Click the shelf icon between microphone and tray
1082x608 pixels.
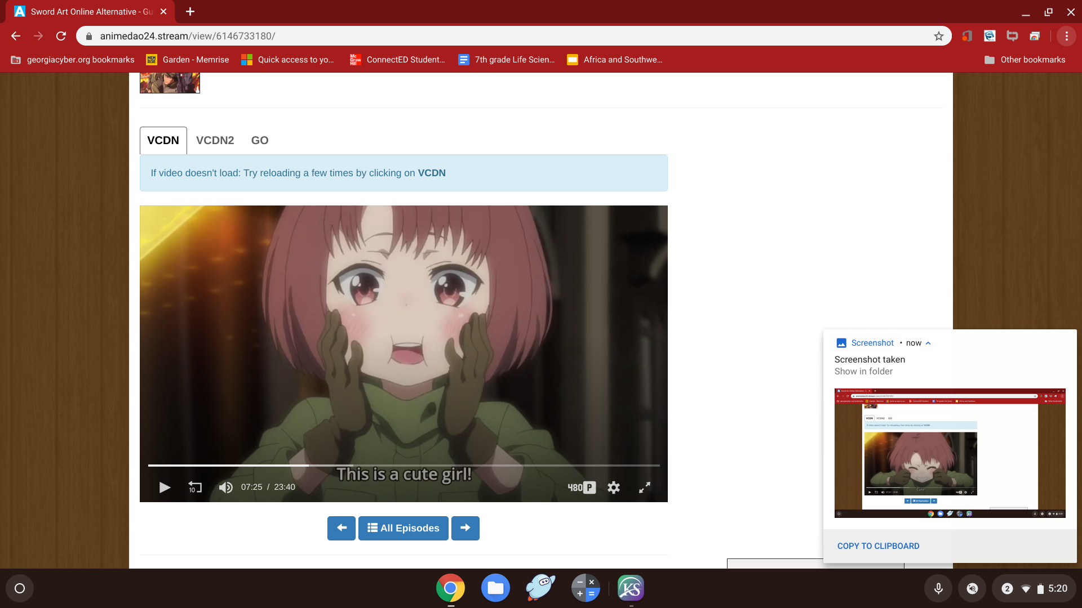972,588
